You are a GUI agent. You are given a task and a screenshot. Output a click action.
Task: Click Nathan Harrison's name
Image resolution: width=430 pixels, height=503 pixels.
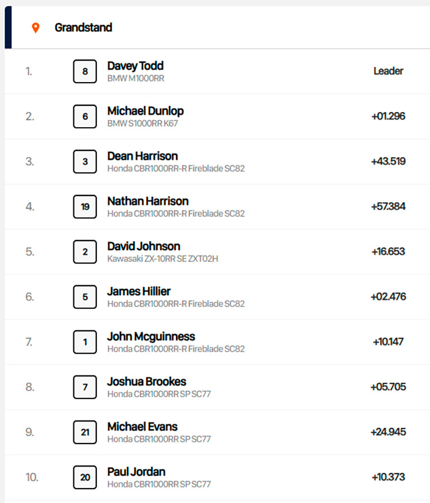click(x=148, y=201)
